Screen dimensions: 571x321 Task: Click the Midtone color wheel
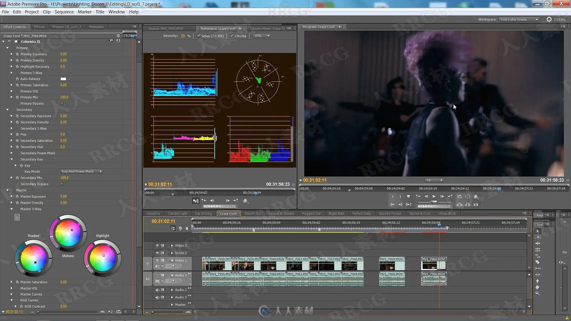[68, 234]
